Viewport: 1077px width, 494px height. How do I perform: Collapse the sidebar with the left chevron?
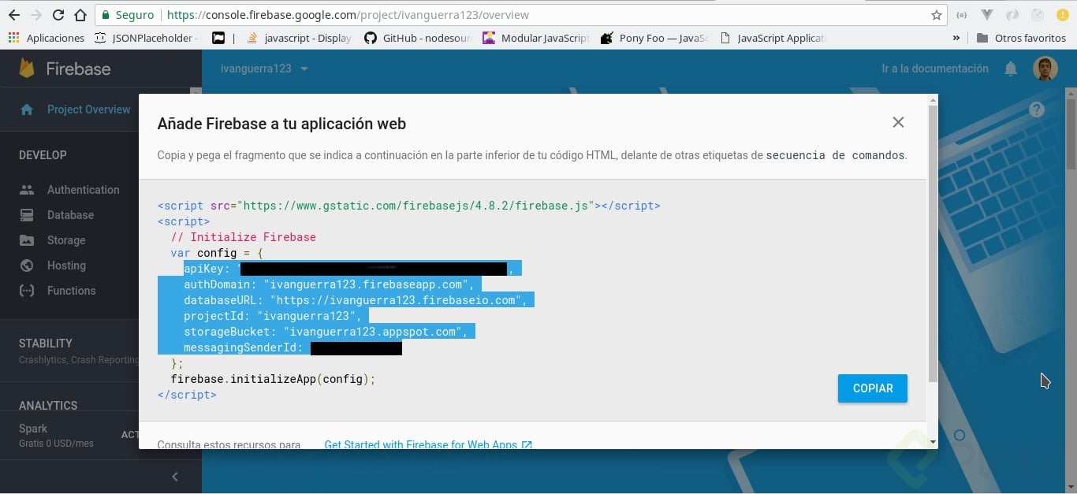coord(175,476)
